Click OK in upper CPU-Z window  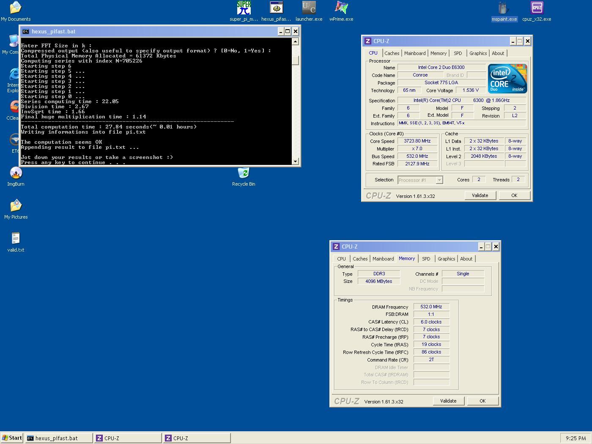tap(514, 195)
